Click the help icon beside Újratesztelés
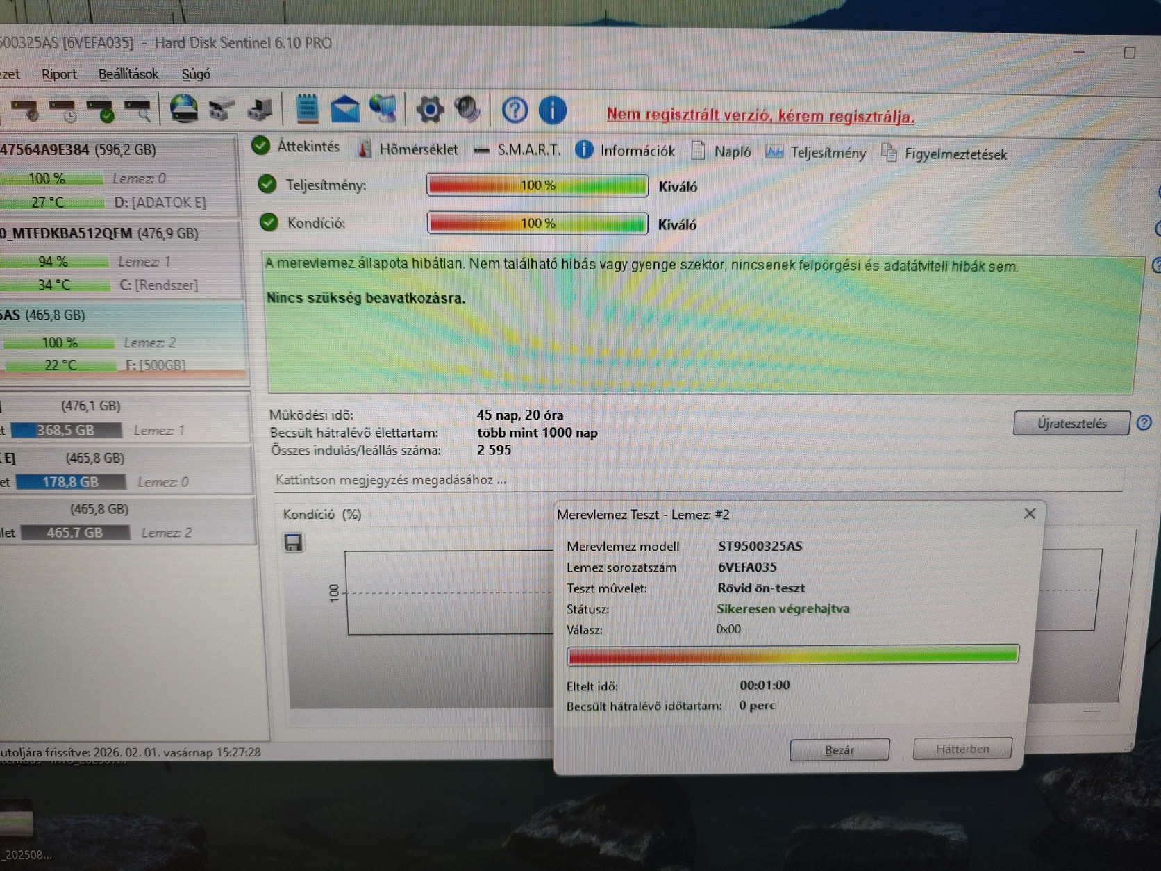Screen dimensions: 1161x871 tap(1144, 422)
